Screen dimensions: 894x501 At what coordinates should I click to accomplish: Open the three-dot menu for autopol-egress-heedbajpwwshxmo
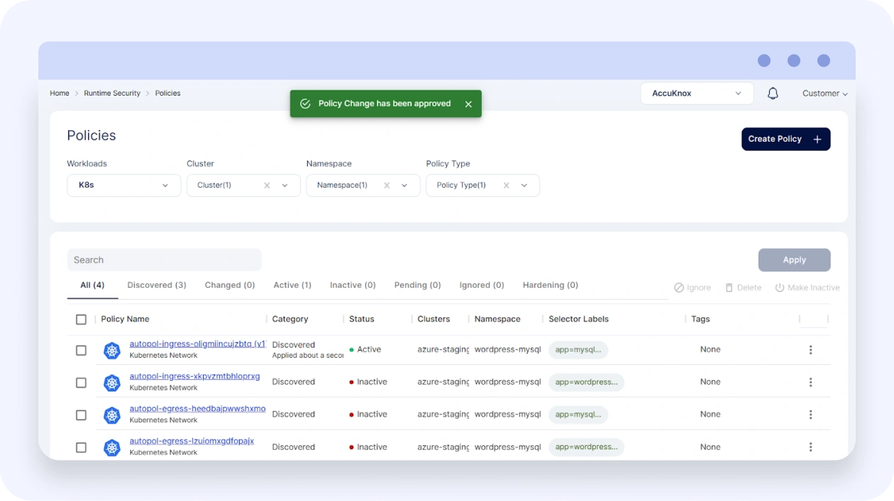(x=810, y=415)
